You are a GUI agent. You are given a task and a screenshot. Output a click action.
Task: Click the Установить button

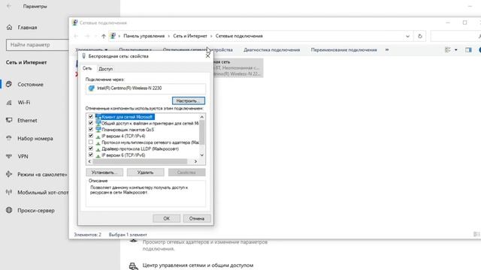pos(104,172)
